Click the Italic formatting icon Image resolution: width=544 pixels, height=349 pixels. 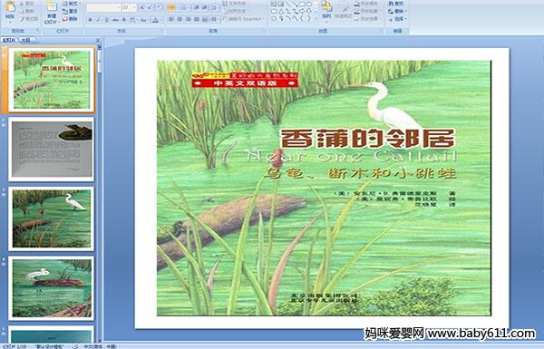[x=98, y=20]
